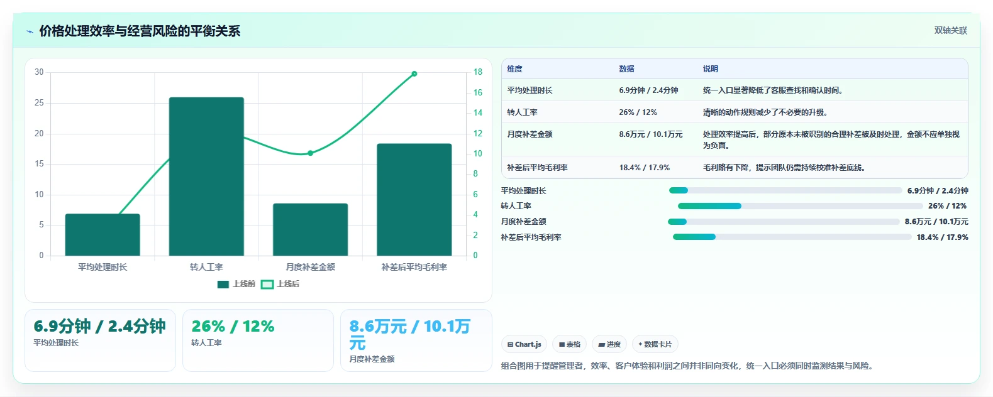
Task: Select the 进度 tag
Action: [x=609, y=344]
